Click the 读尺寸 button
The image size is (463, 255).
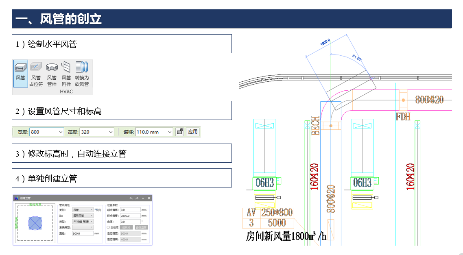pyautogui.click(x=126, y=227)
